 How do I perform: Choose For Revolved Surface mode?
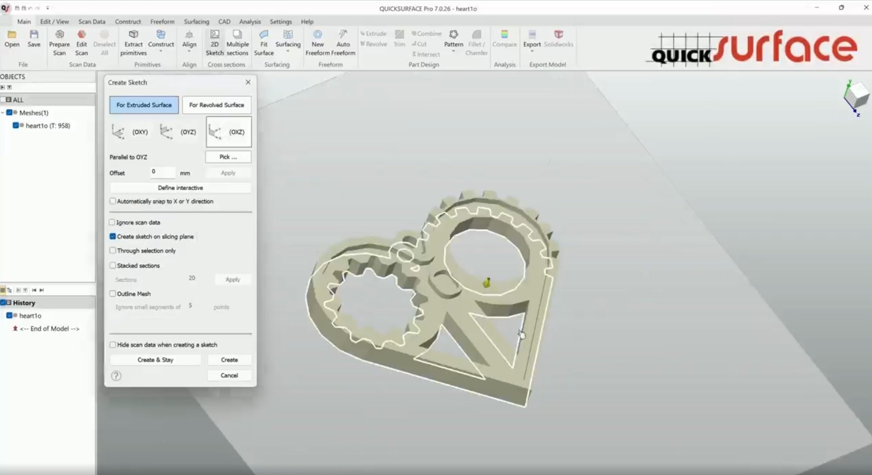(217, 105)
